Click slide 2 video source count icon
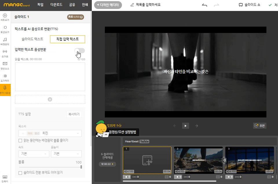Viewport: 278px width, 184px height. 219,177
